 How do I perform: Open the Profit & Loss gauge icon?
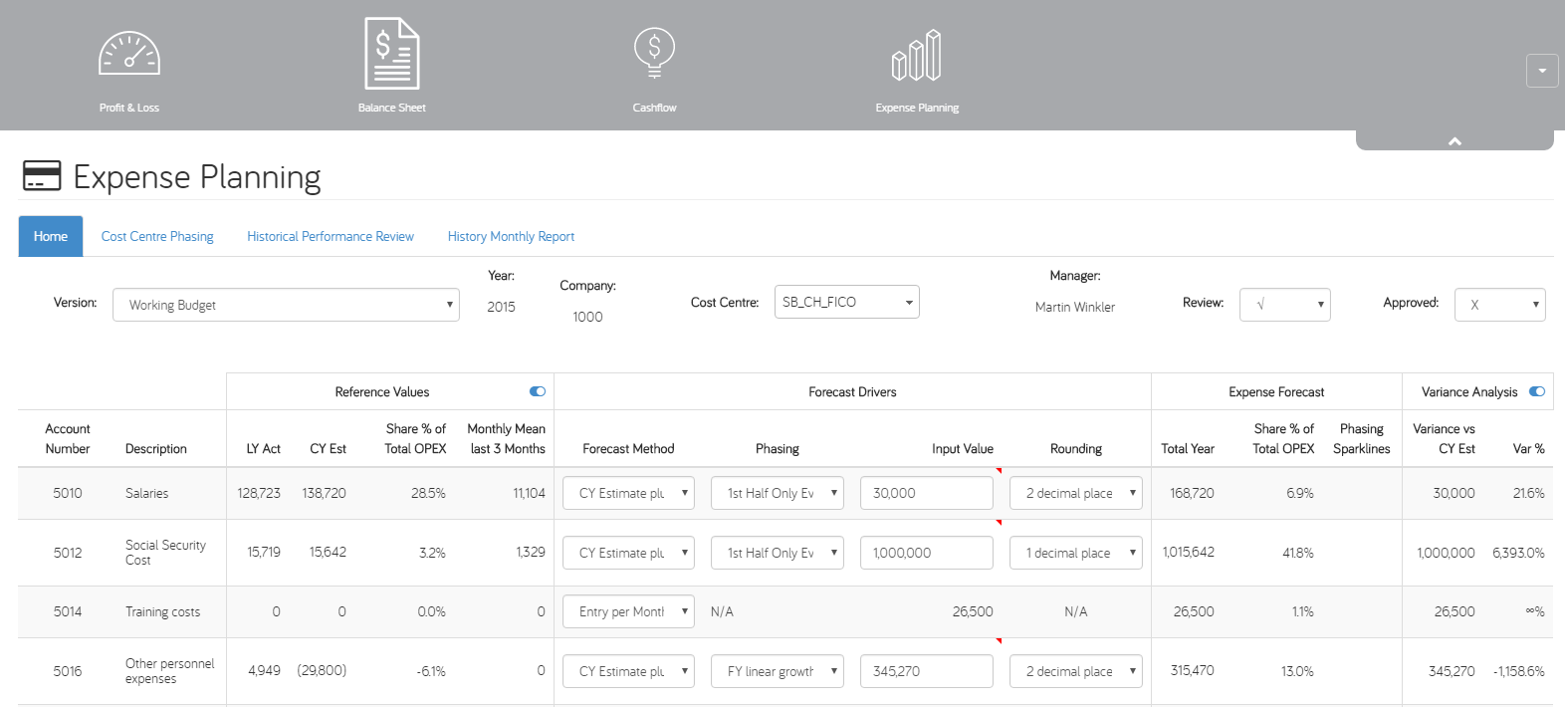point(129,54)
